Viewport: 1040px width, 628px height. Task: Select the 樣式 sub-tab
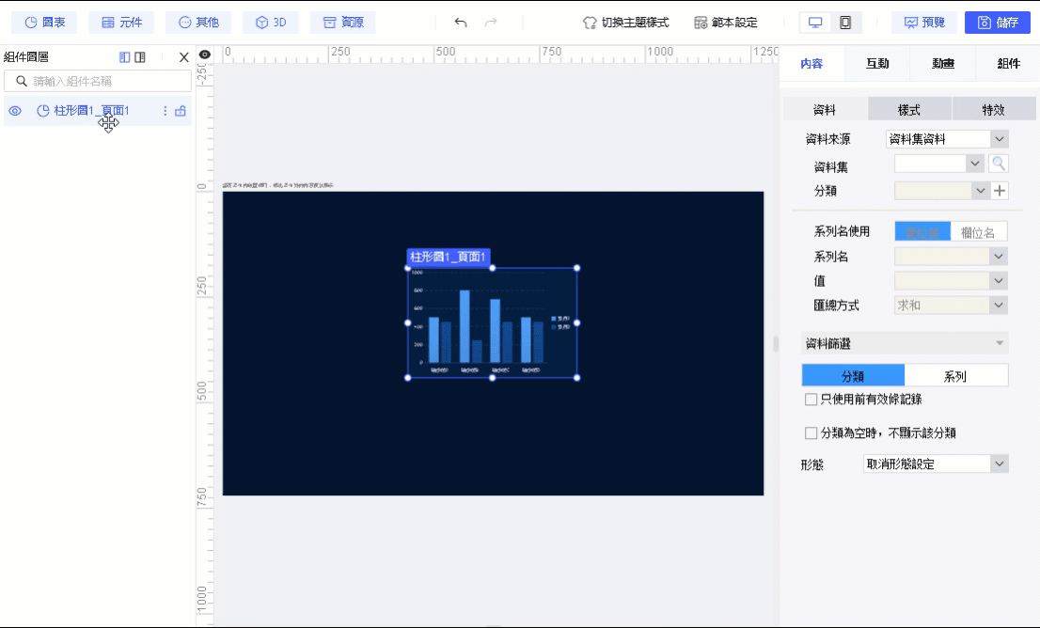point(909,109)
